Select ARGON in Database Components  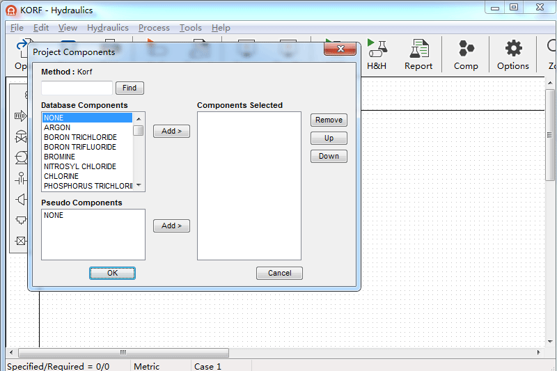pos(88,127)
